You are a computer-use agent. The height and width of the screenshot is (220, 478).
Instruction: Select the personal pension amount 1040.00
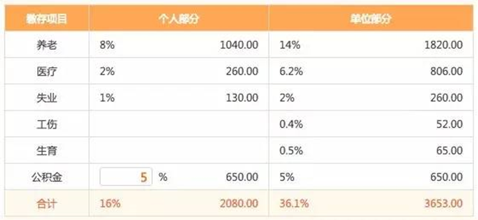click(239, 45)
